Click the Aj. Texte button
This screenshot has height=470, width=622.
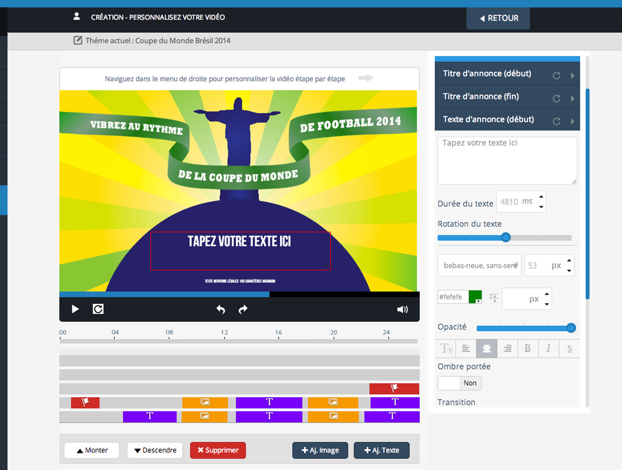381,450
